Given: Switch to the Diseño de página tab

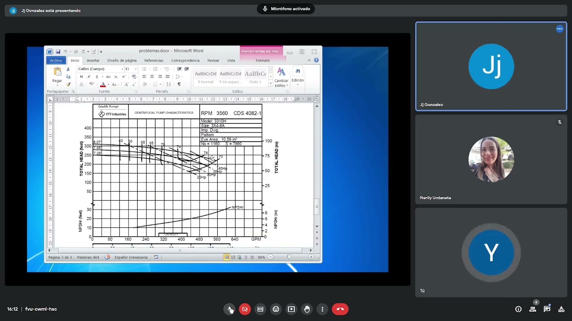Looking at the screenshot, I should coord(122,60).
